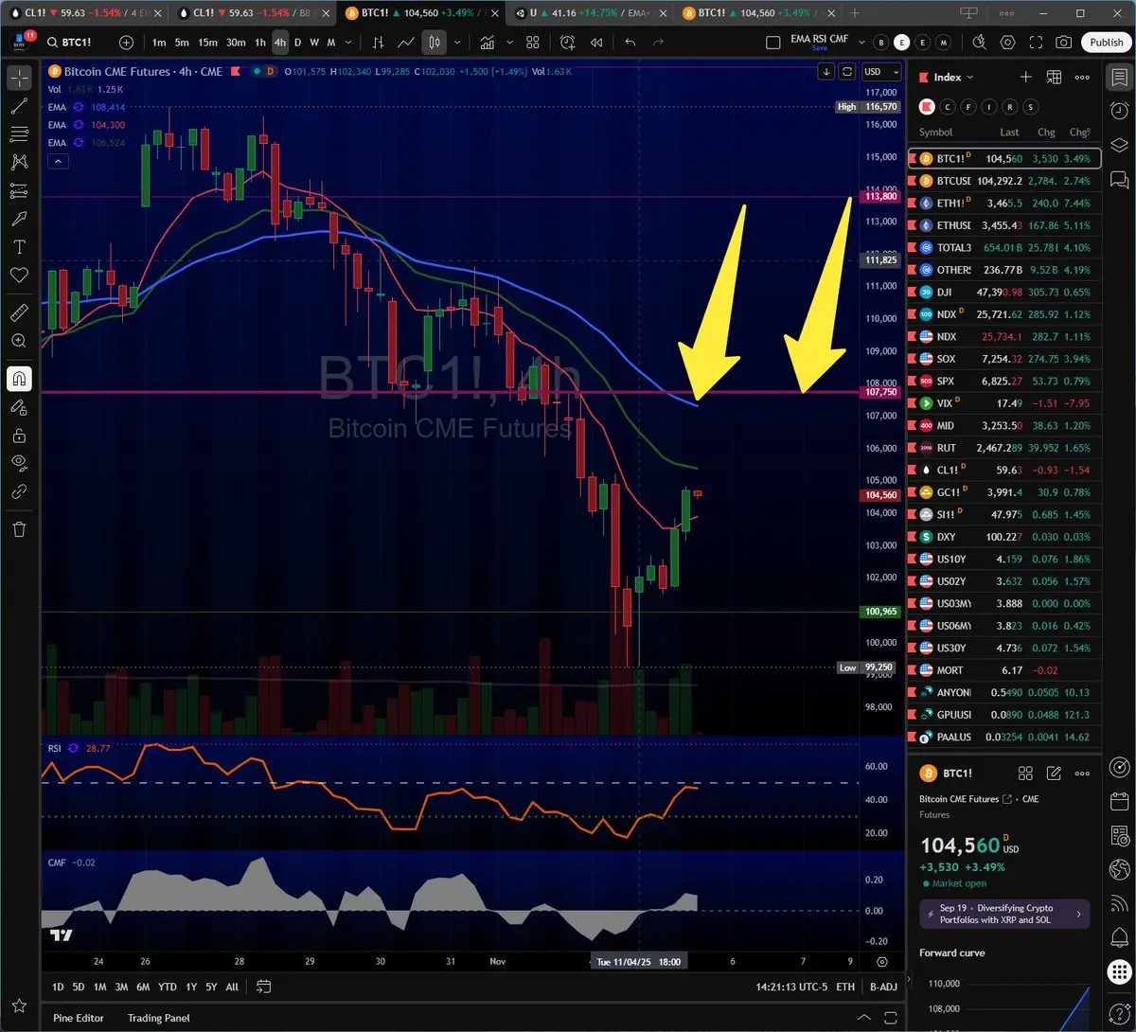
Task: Open the watchlist three-dots menu
Action: coord(1082,77)
